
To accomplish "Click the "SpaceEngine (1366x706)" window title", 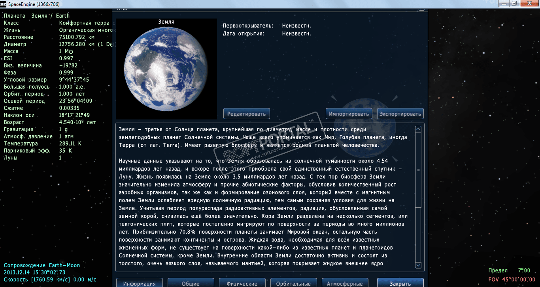I will pyautogui.click(x=34, y=4).
